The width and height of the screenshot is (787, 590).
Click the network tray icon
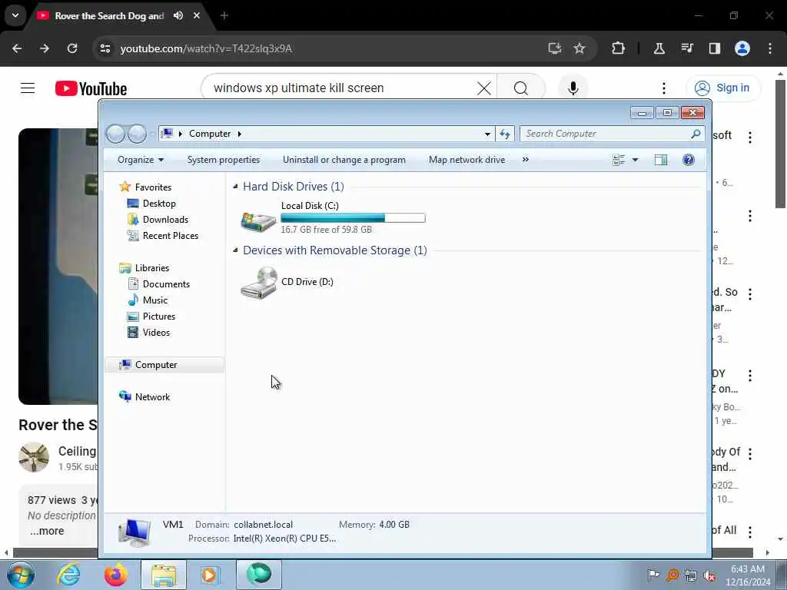691,575
